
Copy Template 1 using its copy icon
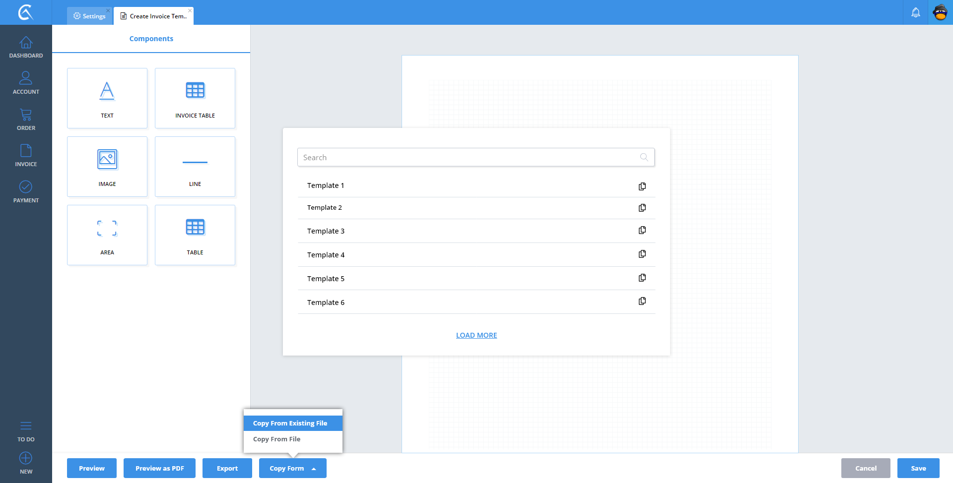tap(642, 186)
